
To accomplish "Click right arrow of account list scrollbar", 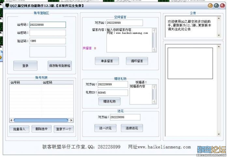I will pyautogui.click(x=71, y=120).
